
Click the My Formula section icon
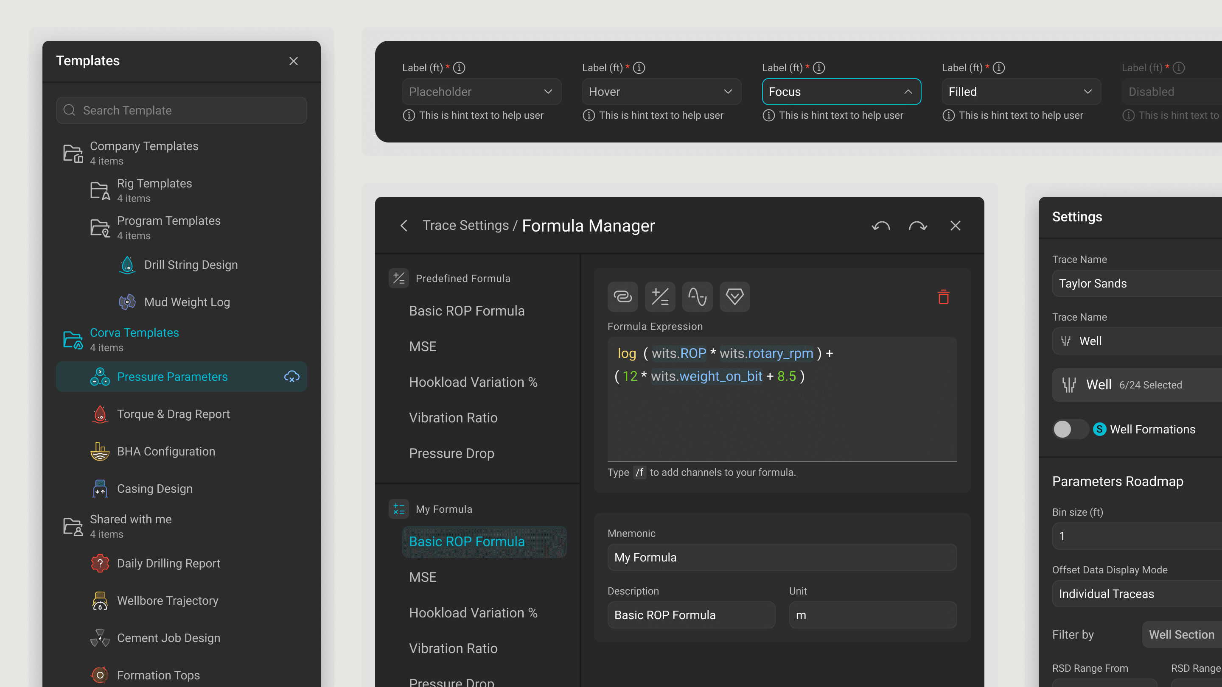click(398, 509)
